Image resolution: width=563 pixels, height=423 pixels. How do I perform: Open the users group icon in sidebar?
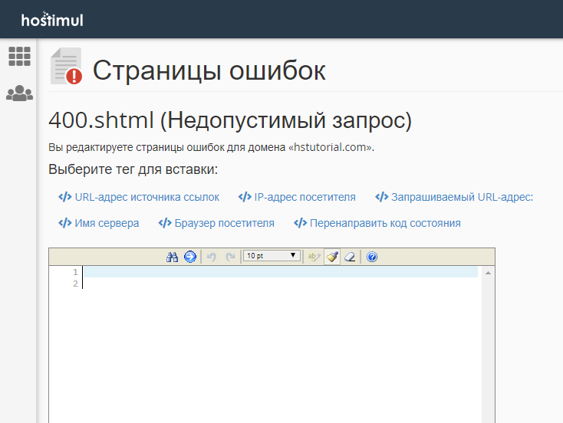coord(19,93)
